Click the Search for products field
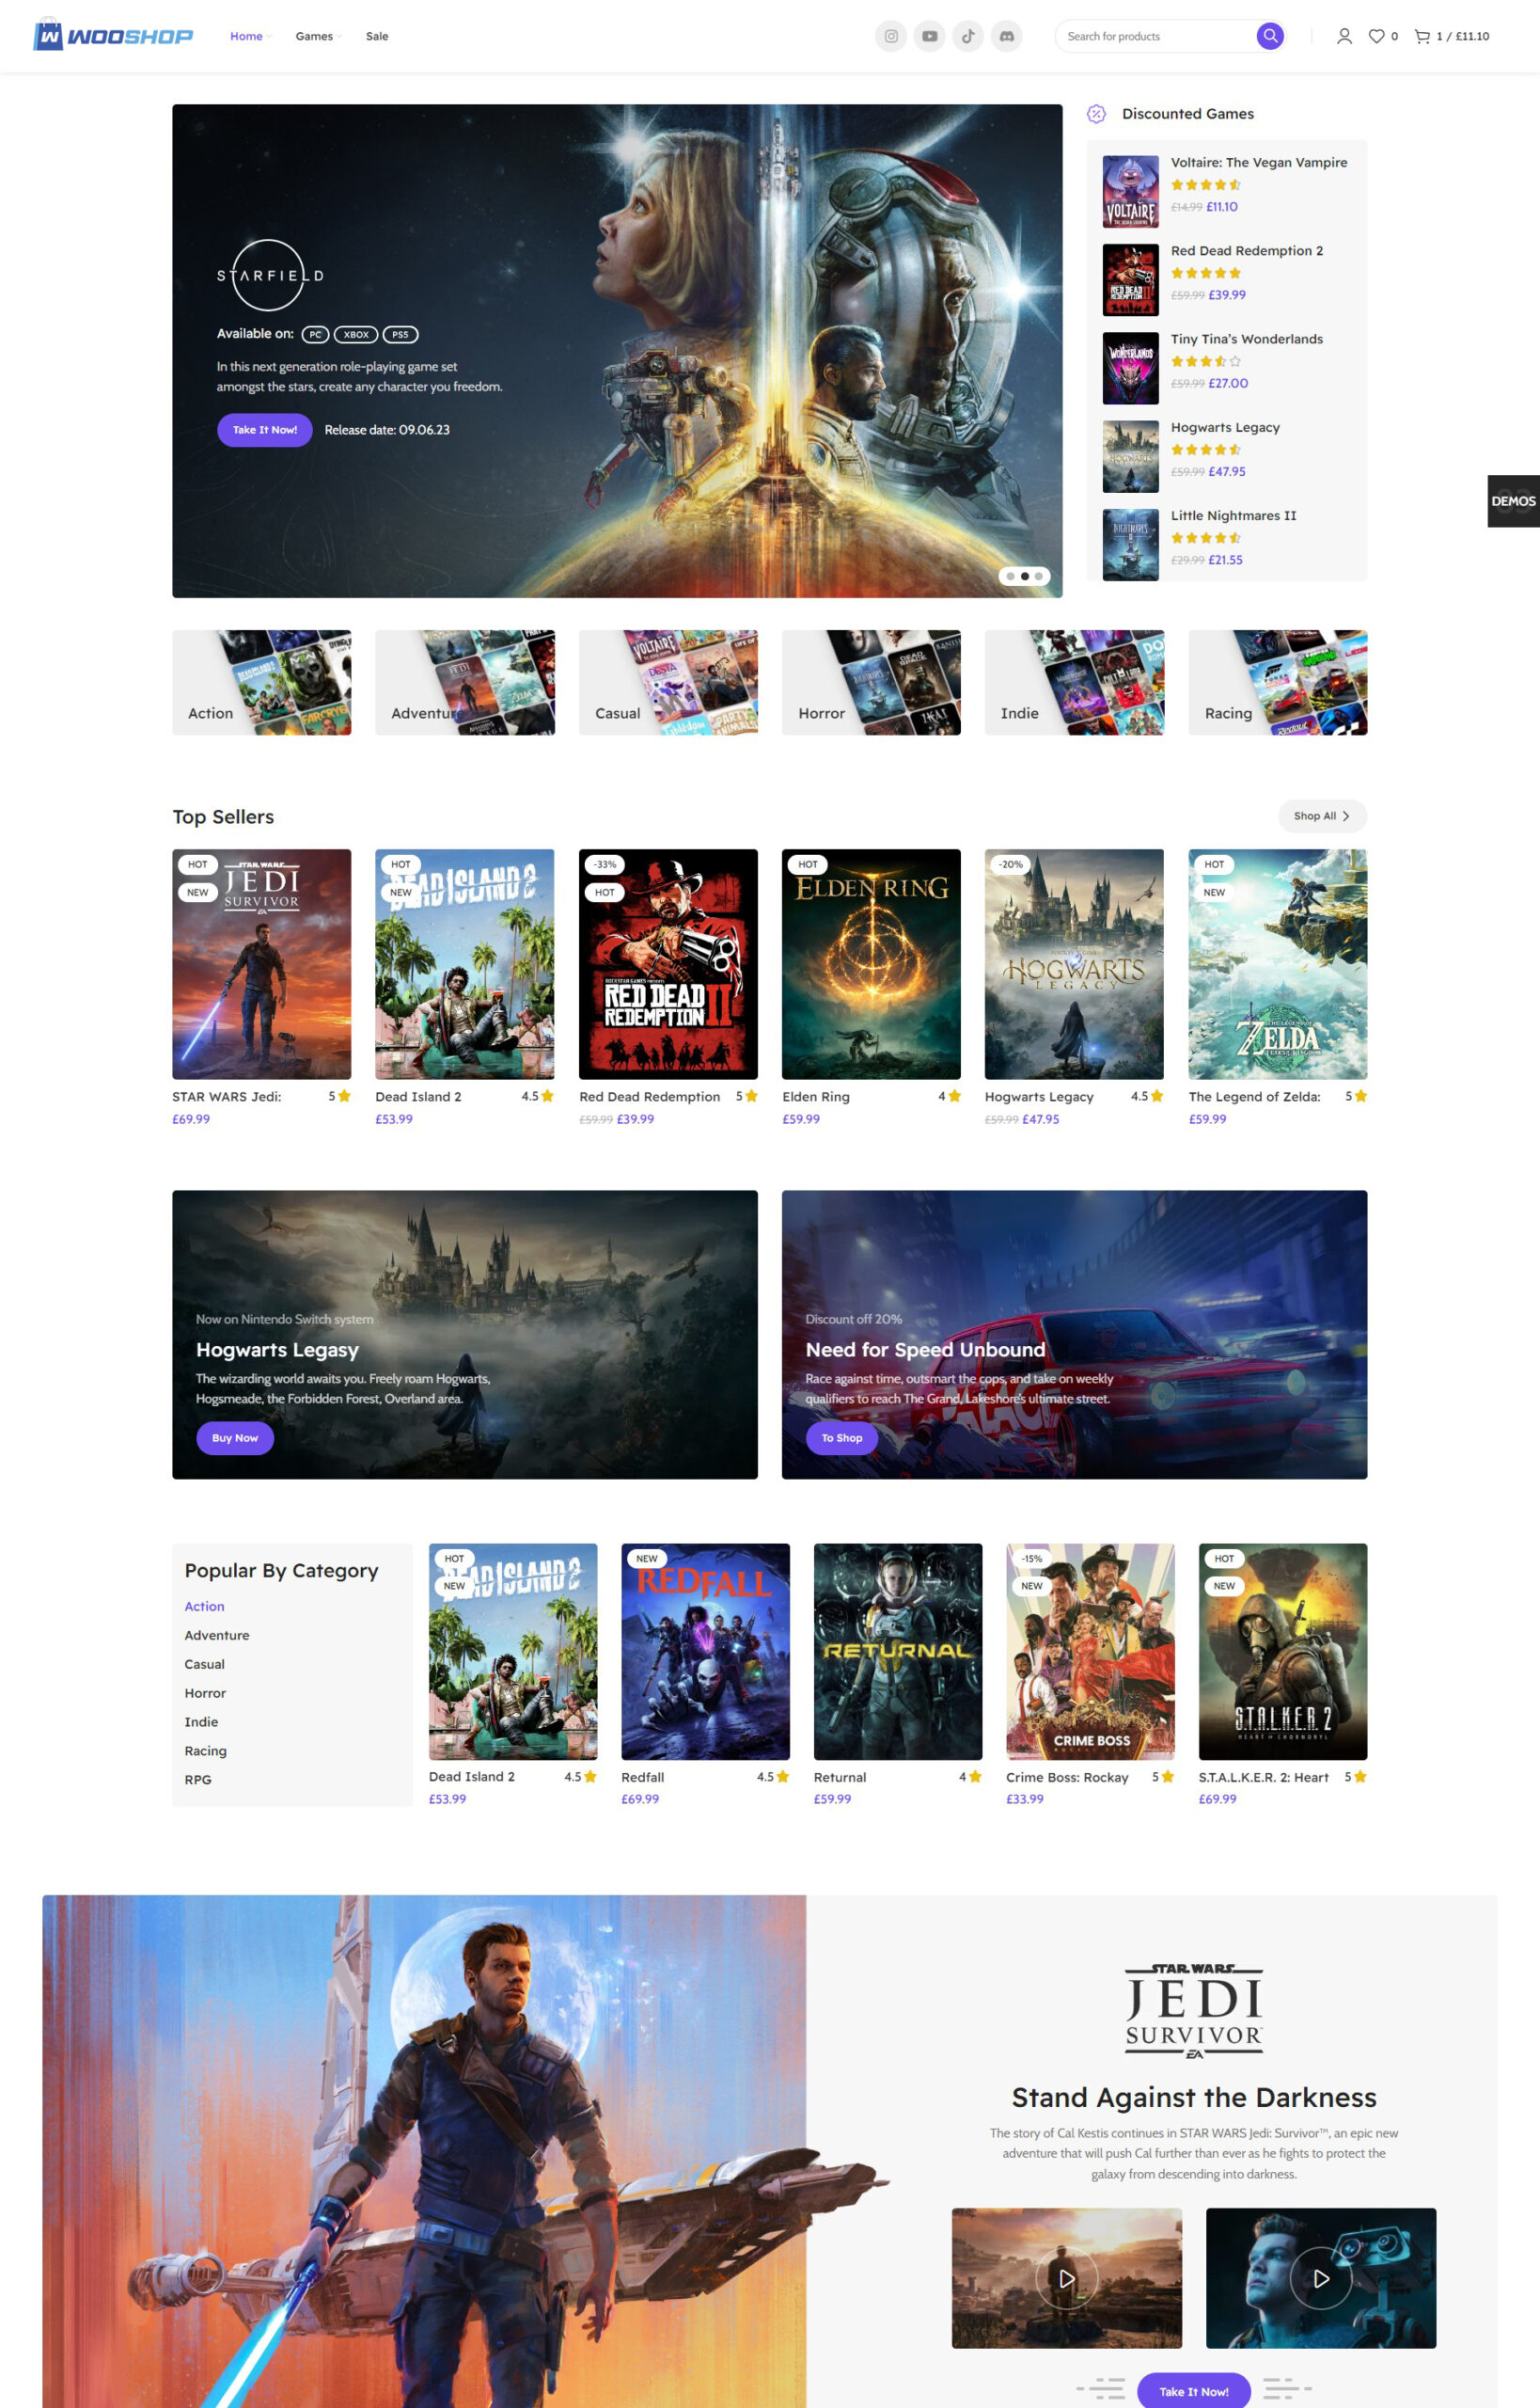The width and height of the screenshot is (1540, 2408). click(1150, 36)
